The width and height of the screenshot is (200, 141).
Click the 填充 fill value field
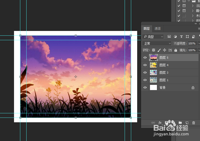(x=192, y=50)
